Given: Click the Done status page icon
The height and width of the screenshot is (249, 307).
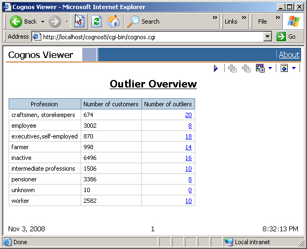Looking at the screenshot, I should 7,242.
